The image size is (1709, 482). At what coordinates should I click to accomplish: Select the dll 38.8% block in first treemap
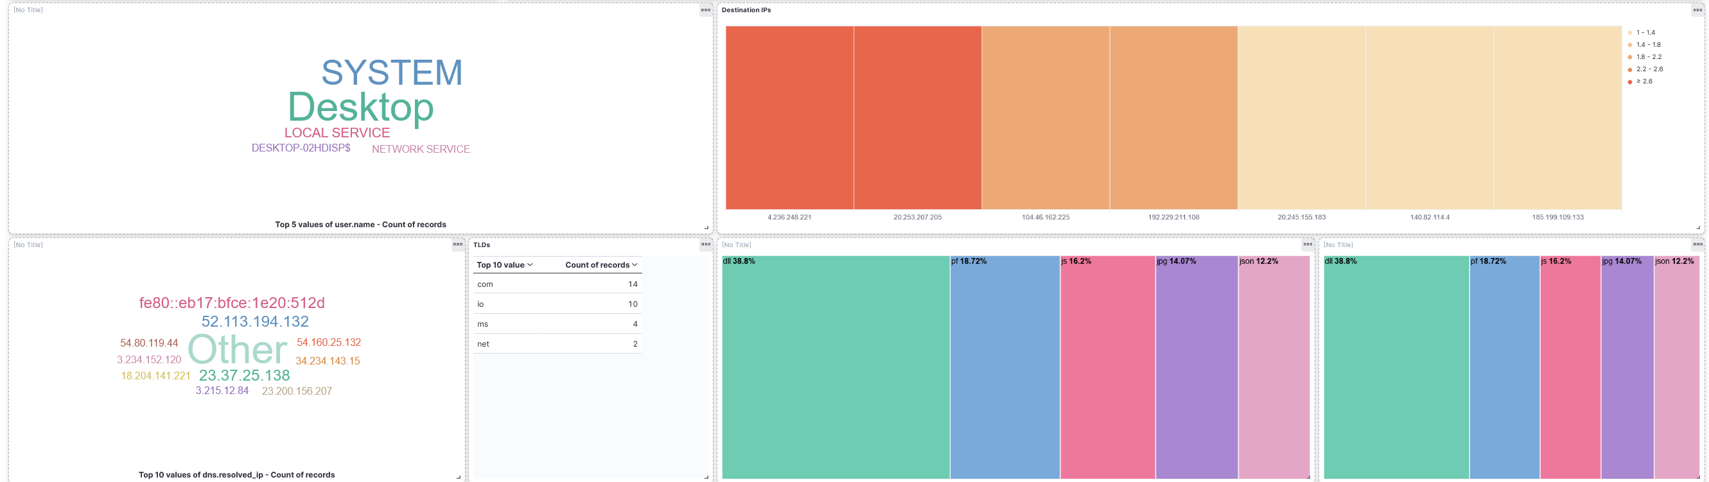pyautogui.click(x=836, y=367)
